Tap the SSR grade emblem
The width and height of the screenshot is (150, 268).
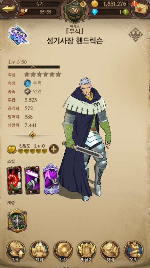18,35
